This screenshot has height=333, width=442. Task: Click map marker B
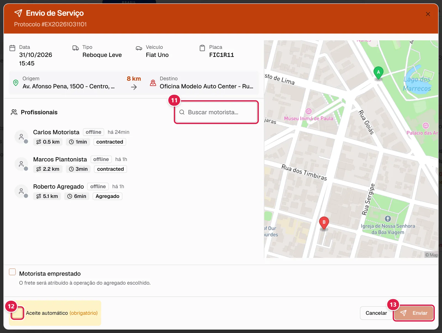tap(324, 223)
